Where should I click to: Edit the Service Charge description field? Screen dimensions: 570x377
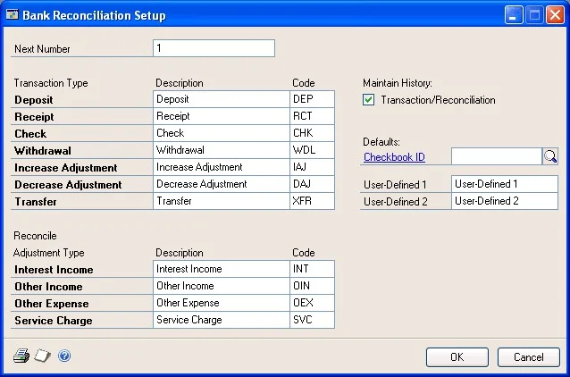[x=222, y=320]
